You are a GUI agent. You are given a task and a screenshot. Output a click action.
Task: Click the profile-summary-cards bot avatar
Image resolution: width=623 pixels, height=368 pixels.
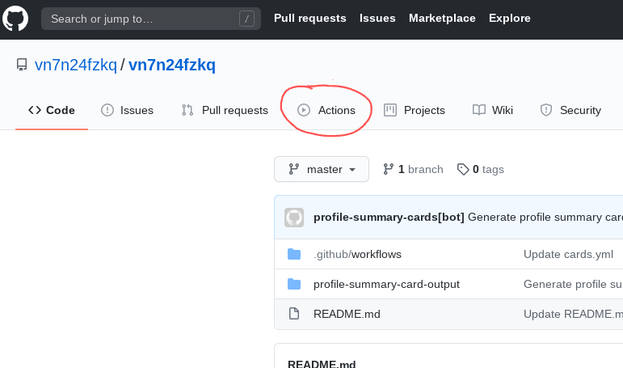click(x=294, y=217)
